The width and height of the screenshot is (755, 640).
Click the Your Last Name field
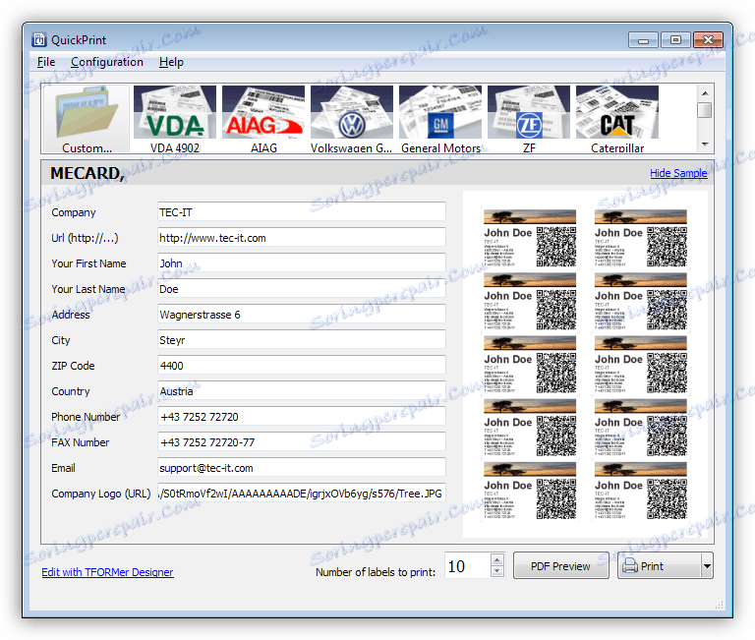pos(302,288)
